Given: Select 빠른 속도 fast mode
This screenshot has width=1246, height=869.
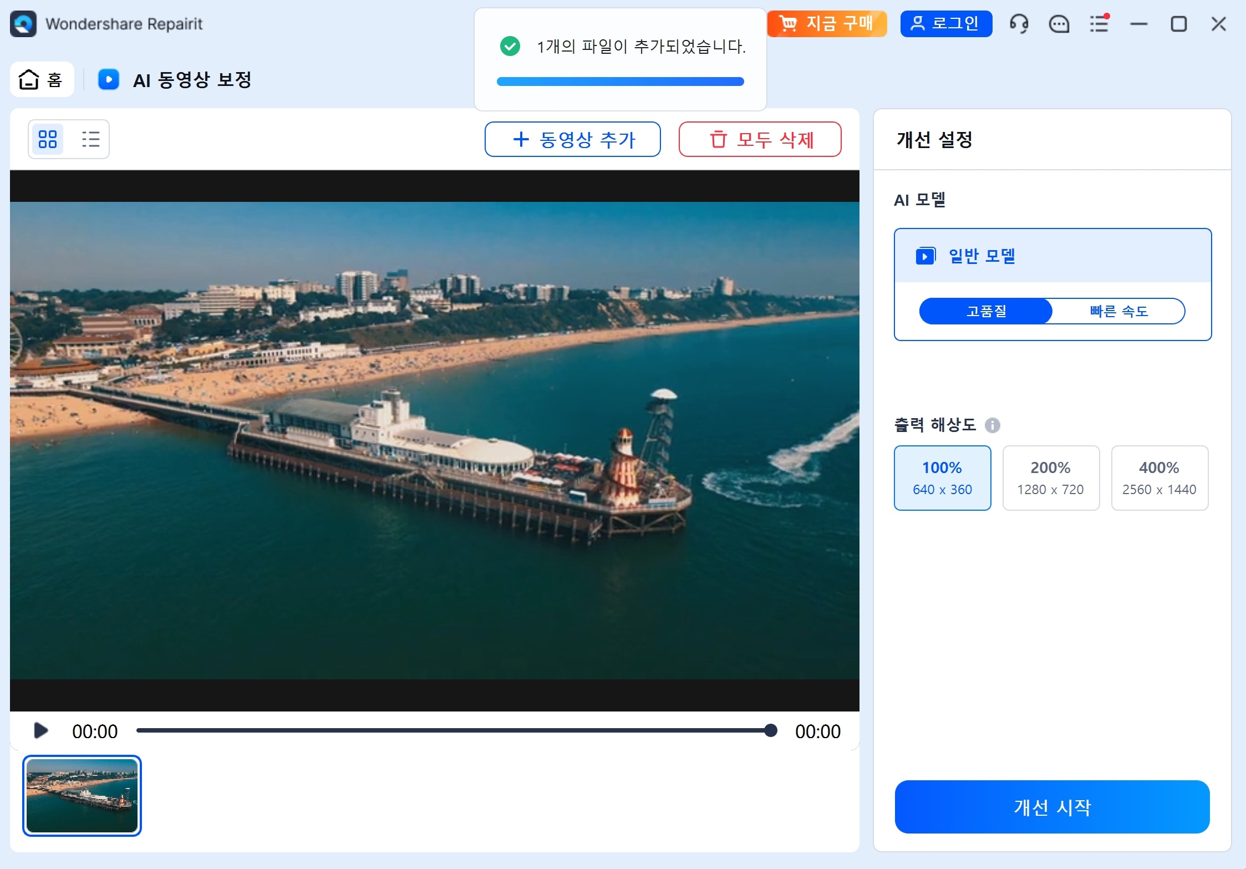Looking at the screenshot, I should click(x=1118, y=311).
